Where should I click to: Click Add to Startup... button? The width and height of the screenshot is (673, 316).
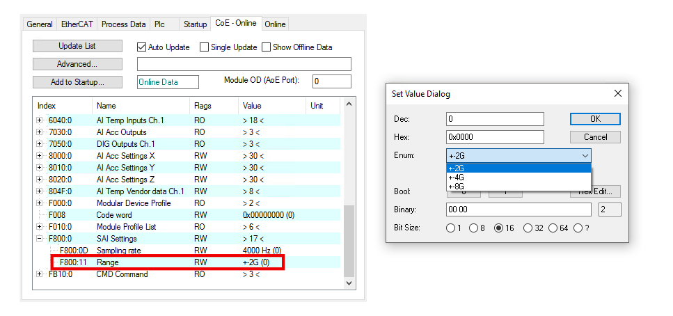(77, 82)
